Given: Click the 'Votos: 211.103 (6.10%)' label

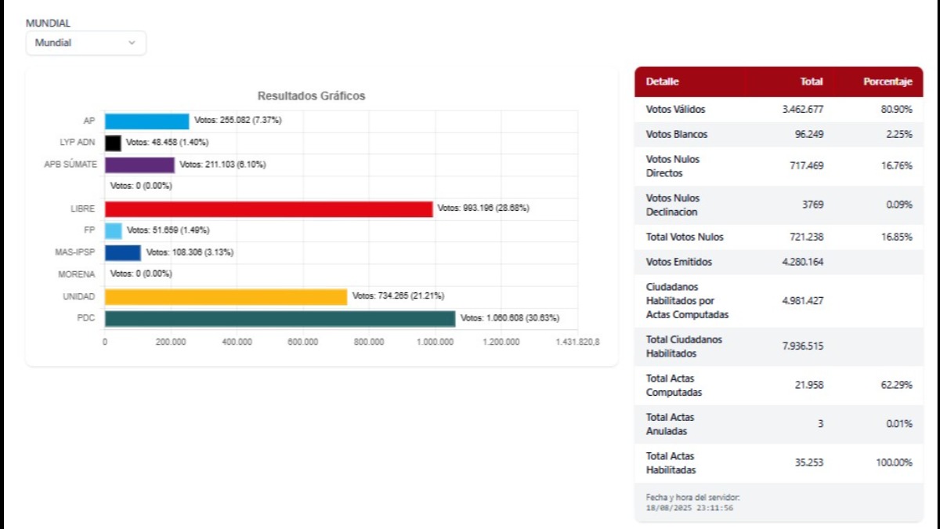Looking at the screenshot, I should pos(222,164).
